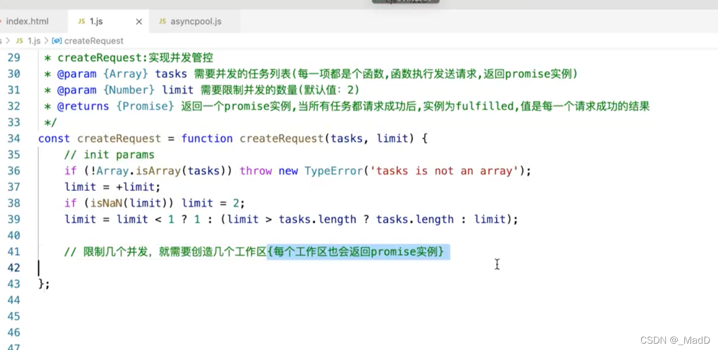This screenshot has width=718, height=350.
Task: Click line number 46 in gutter
Action: (x=14, y=333)
